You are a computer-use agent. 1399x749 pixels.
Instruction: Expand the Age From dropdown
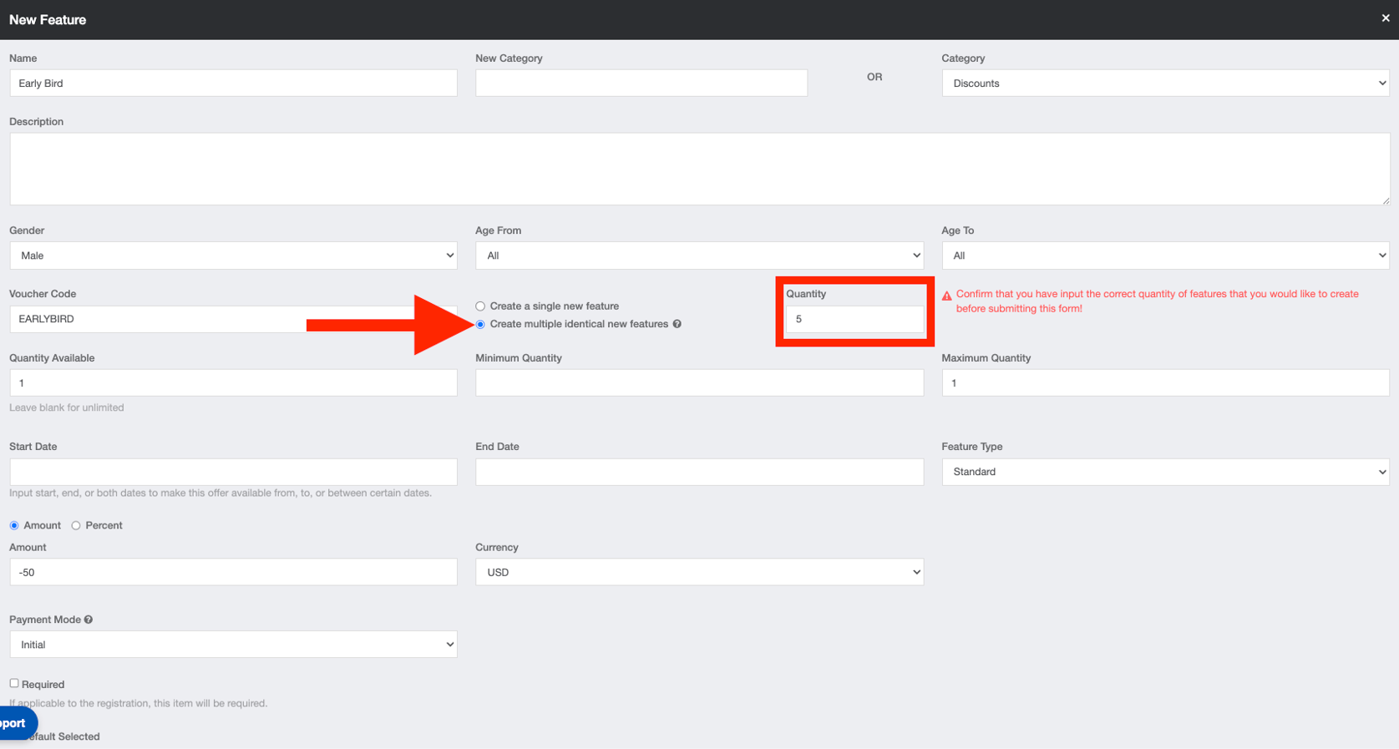click(699, 256)
